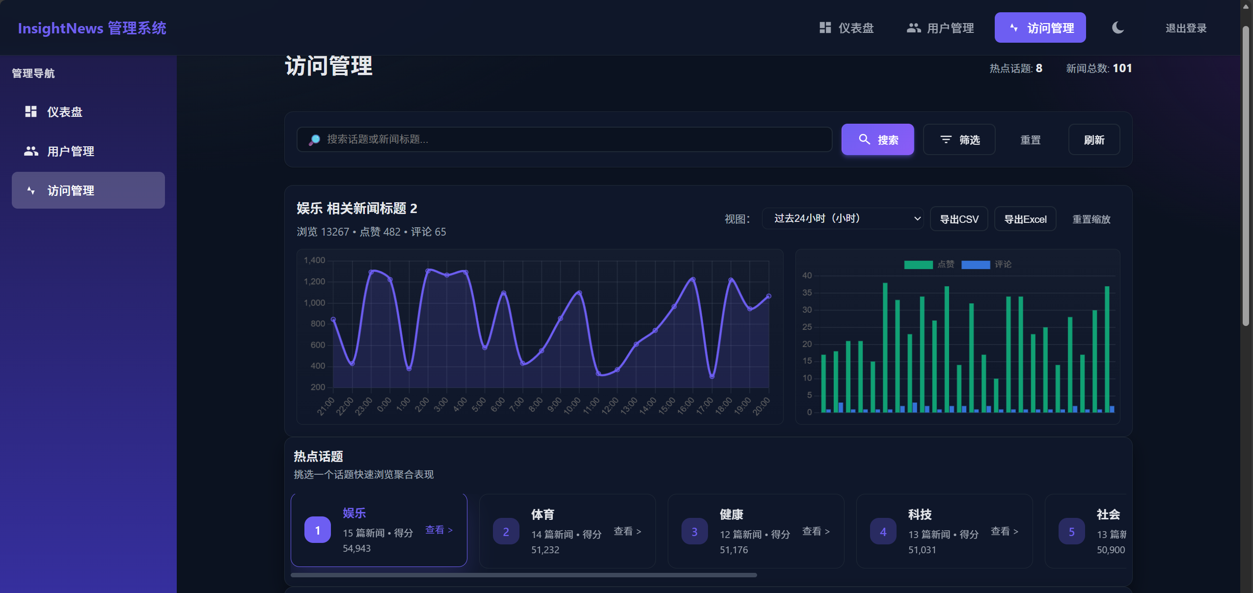The height and width of the screenshot is (593, 1253).
Task: Open the 过去24小时 view dropdown
Action: click(843, 218)
